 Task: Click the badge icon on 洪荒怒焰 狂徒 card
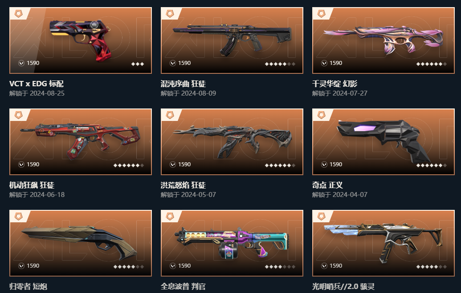point(170,115)
